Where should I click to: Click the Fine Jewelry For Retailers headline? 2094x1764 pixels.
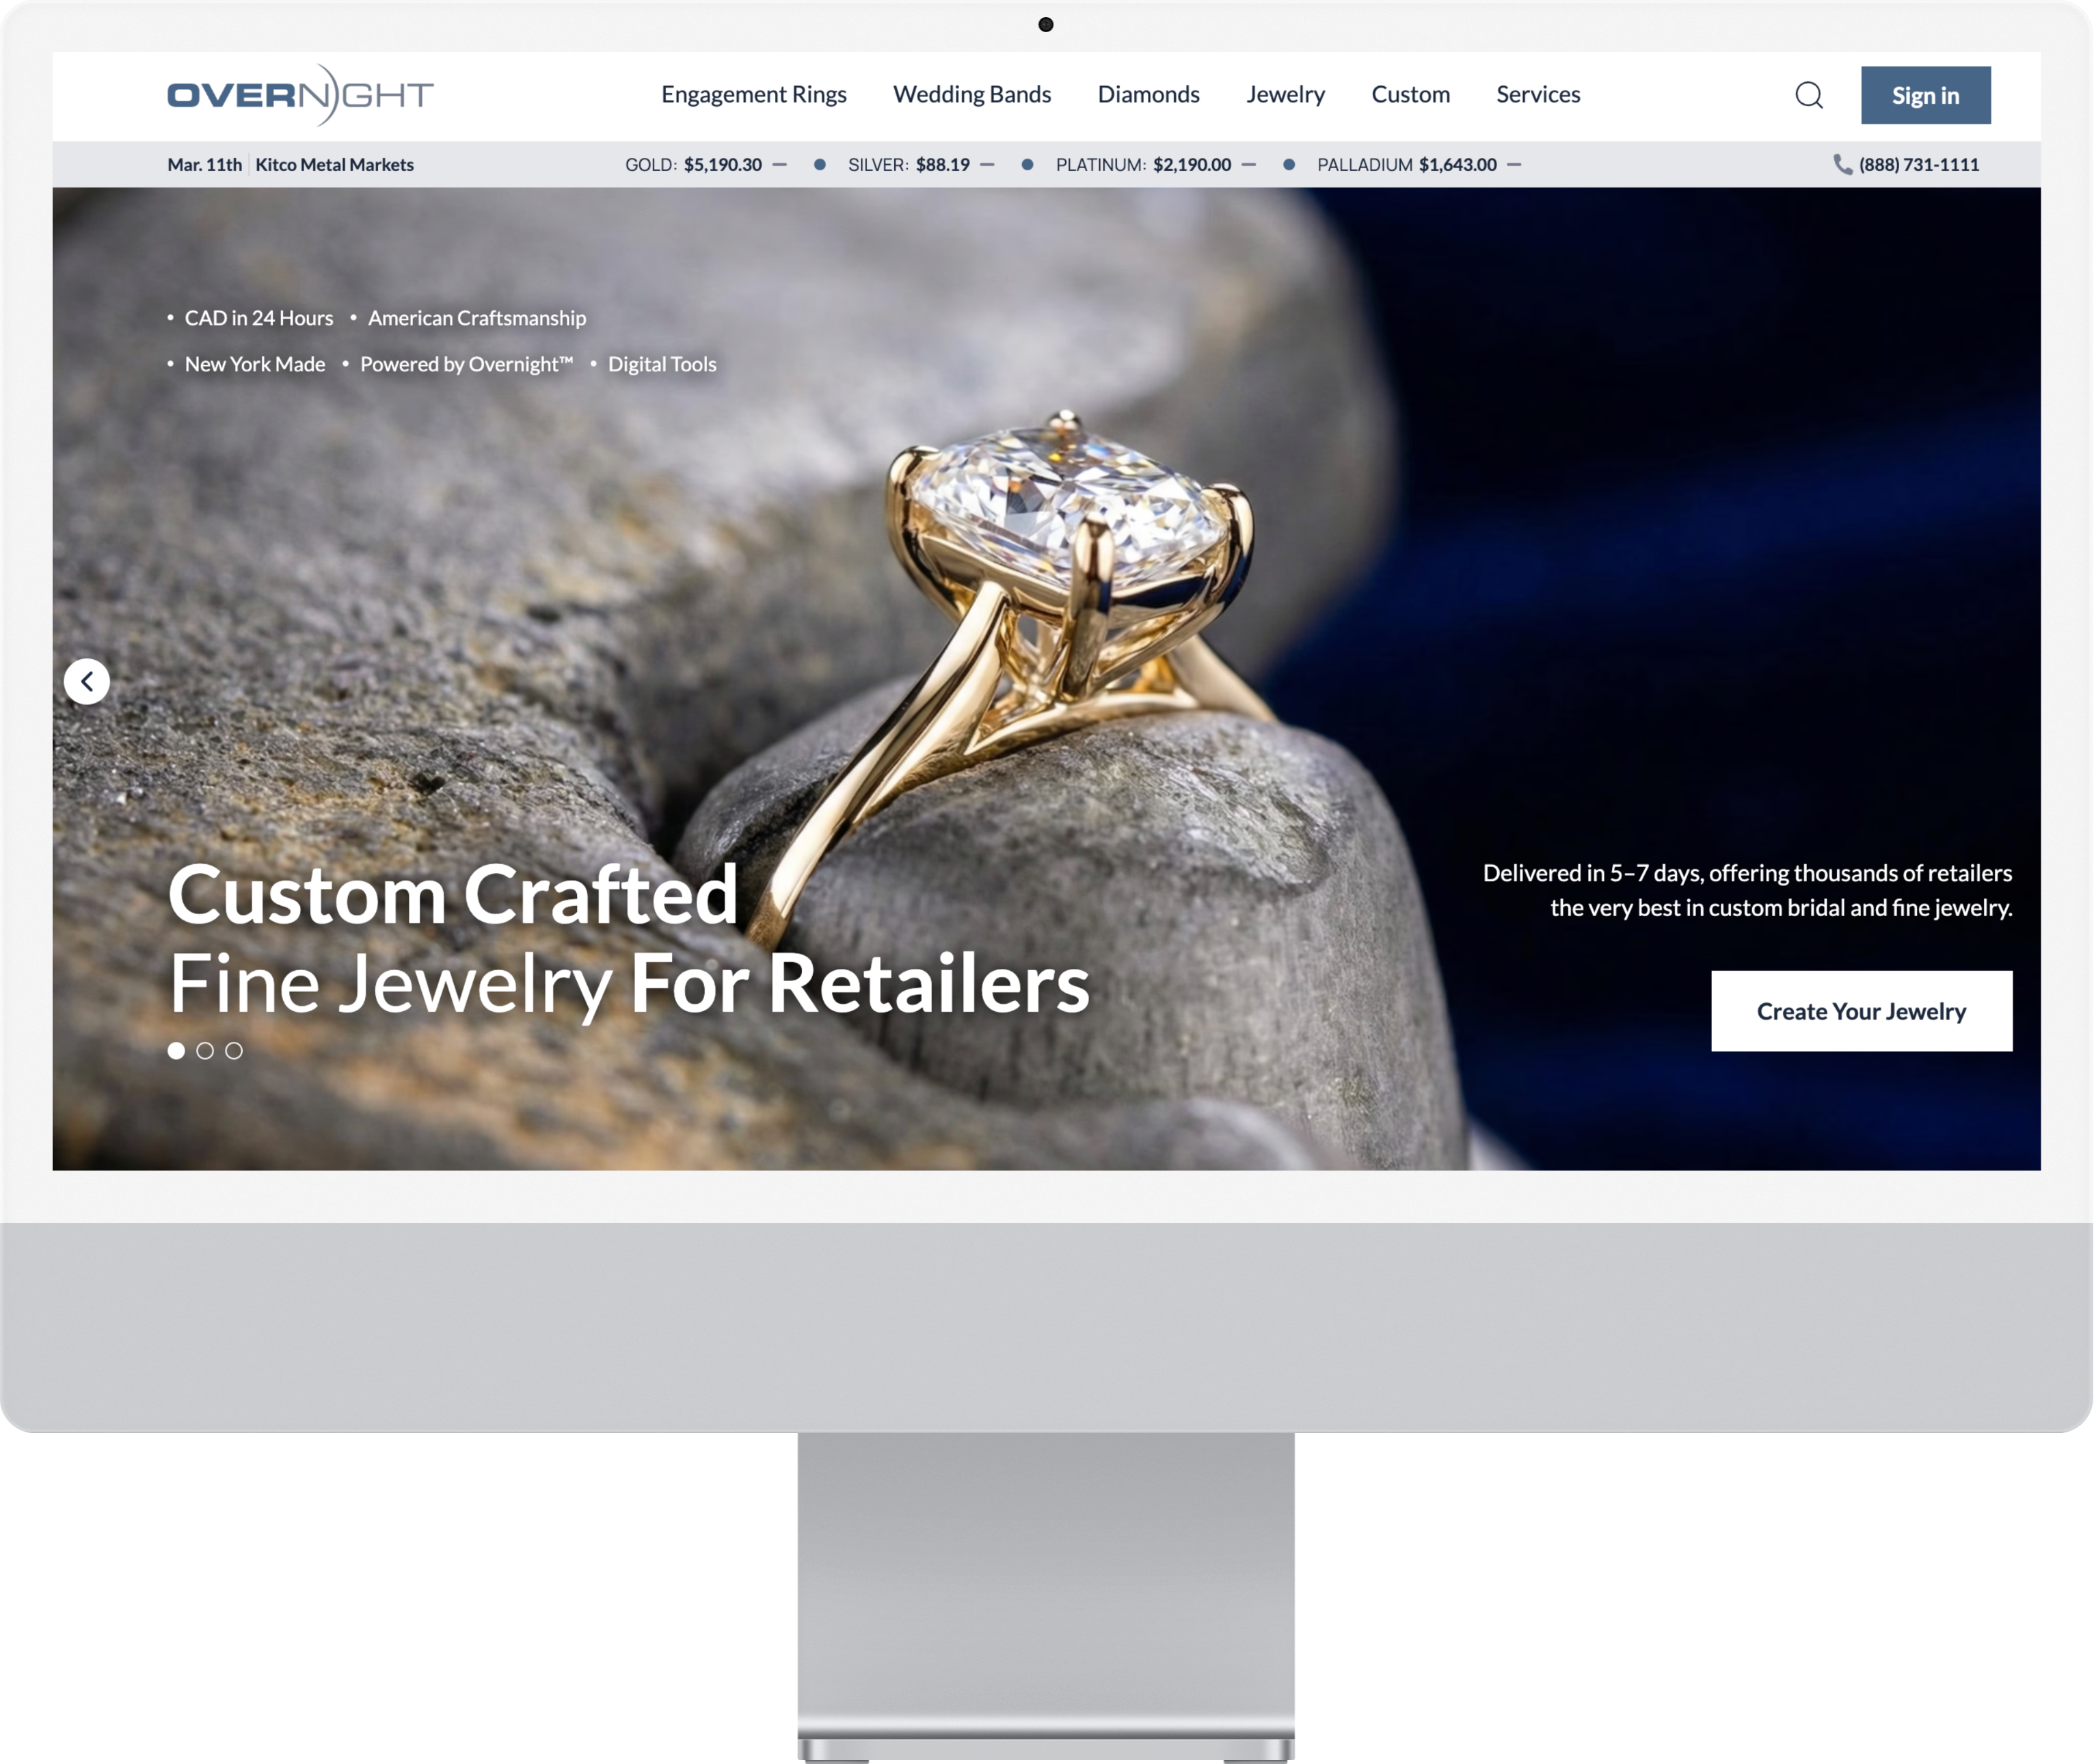[629, 985]
